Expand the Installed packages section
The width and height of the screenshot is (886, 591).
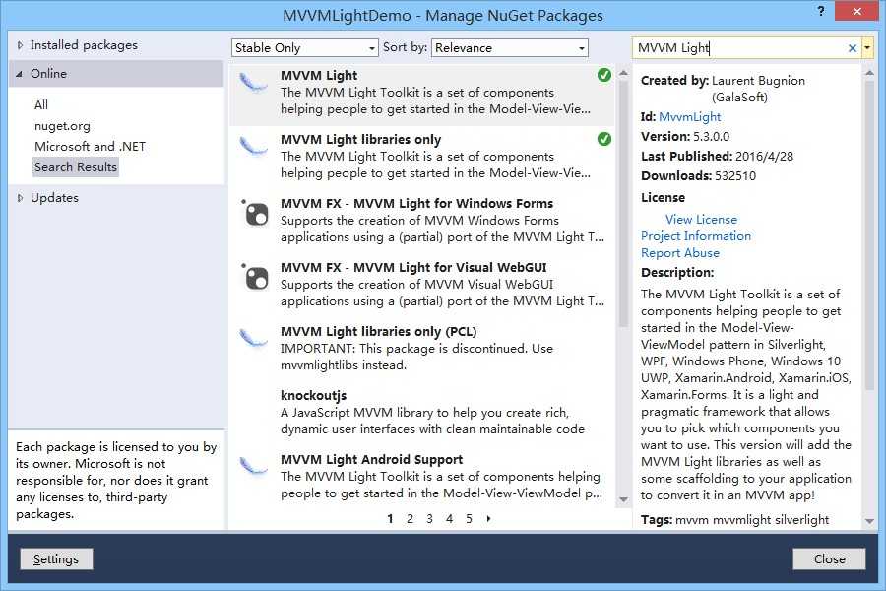click(21, 45)
